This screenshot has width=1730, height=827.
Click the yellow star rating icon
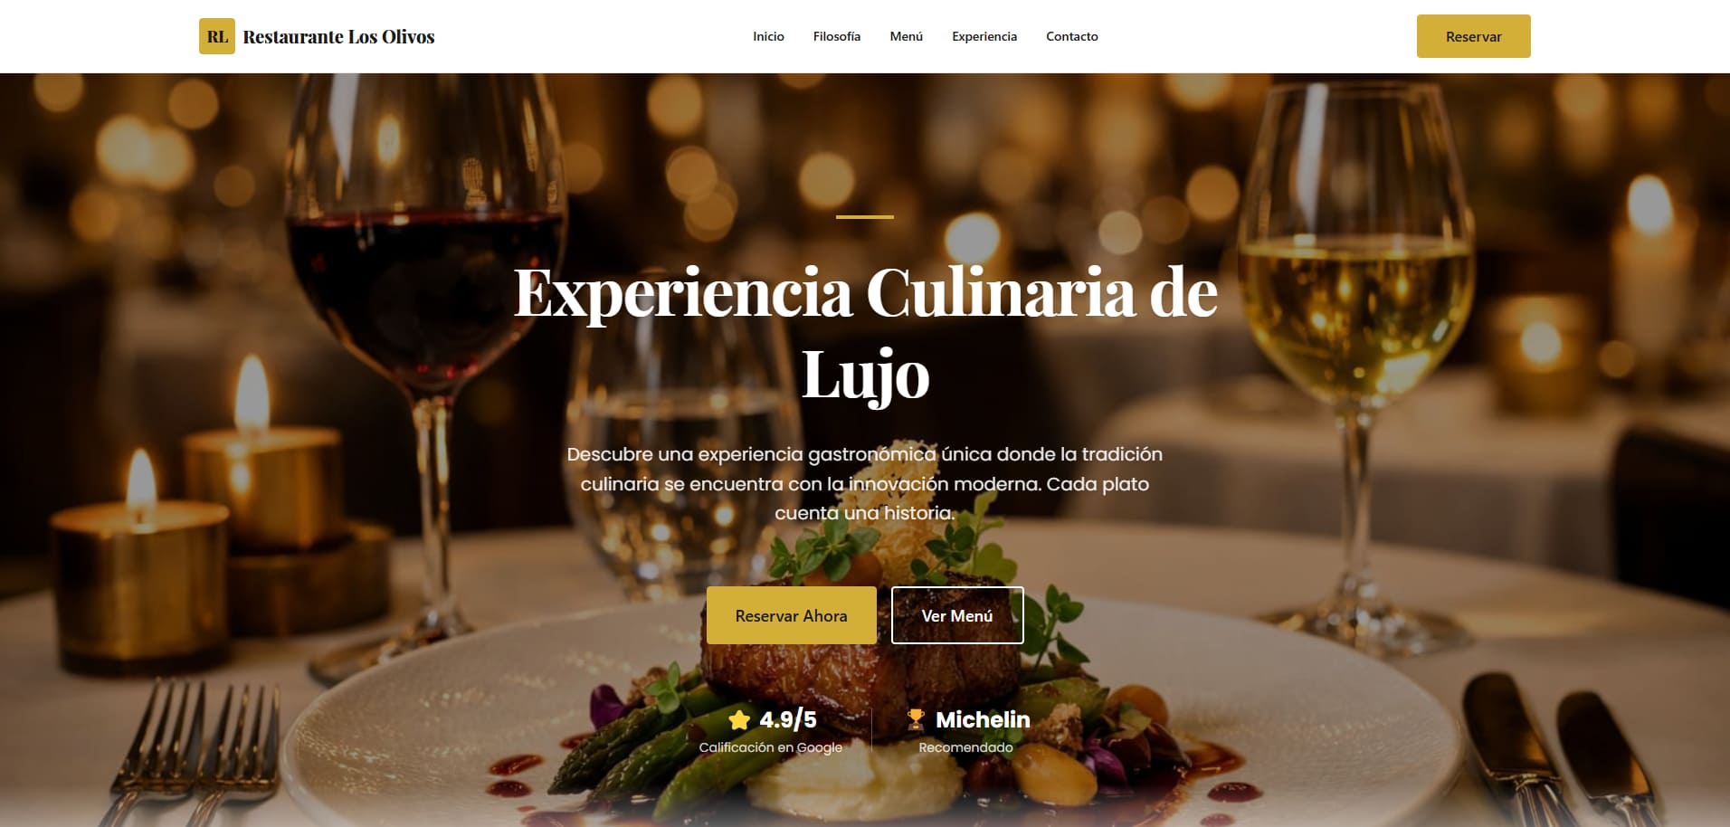739,720
